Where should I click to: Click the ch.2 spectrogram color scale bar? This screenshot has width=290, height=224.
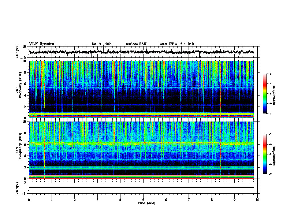tap(265, 154)
